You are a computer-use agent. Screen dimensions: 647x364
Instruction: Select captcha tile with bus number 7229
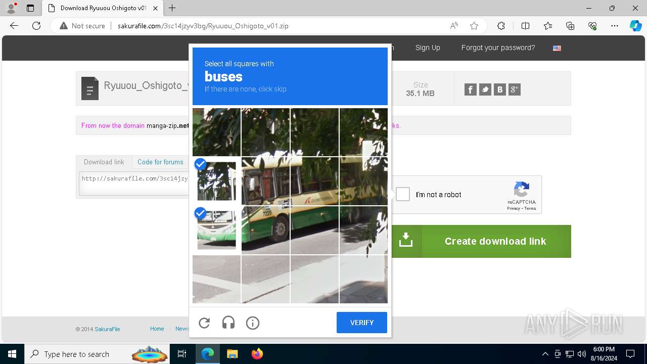click(265, 230)
